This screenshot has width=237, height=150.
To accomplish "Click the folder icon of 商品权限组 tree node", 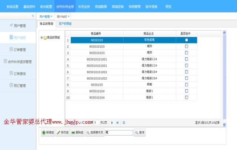I will [45, 38].
